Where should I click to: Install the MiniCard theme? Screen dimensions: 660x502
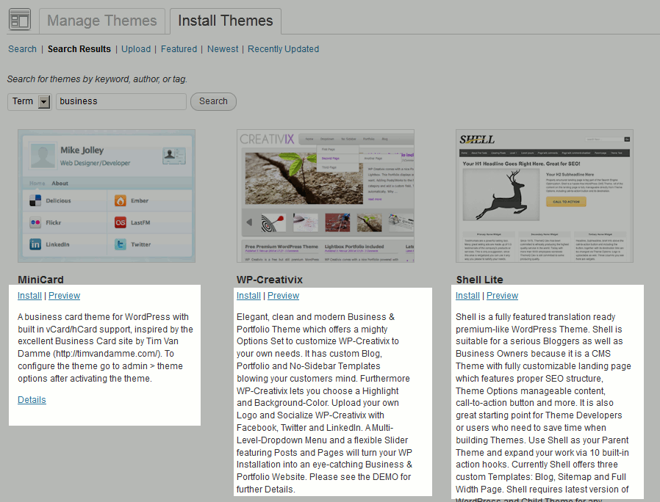(x=29, y=296)
